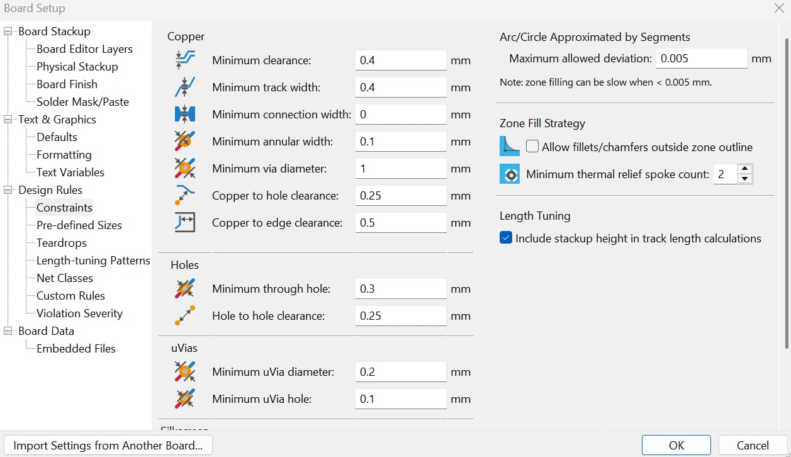The width and height of the screenshot is (791, 457).
Task: Open the Net Classes page
Action: click(65, 278)
